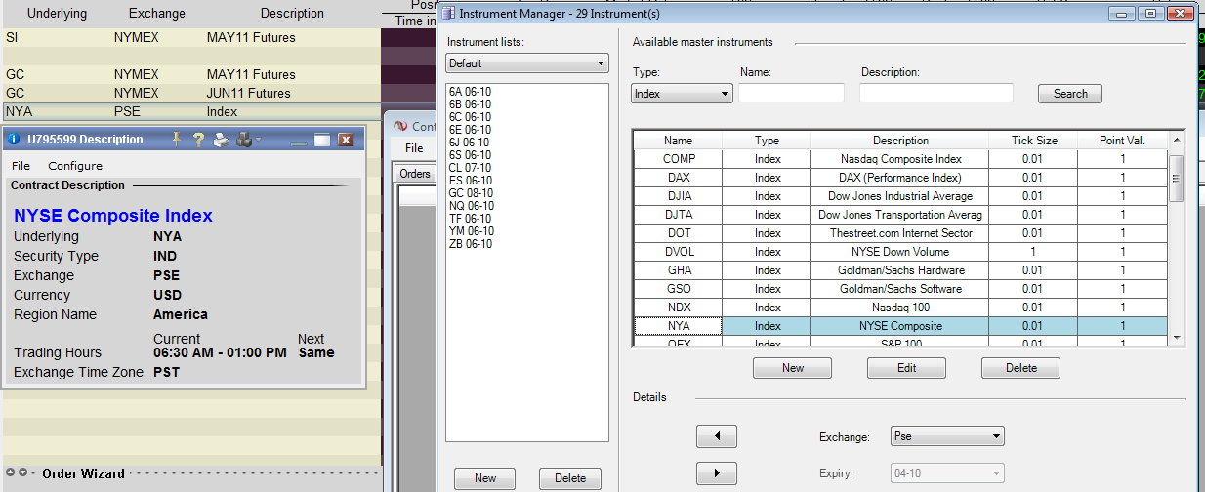
Task: Click the left arrow button in Details
Action: (x=717, y=436)
